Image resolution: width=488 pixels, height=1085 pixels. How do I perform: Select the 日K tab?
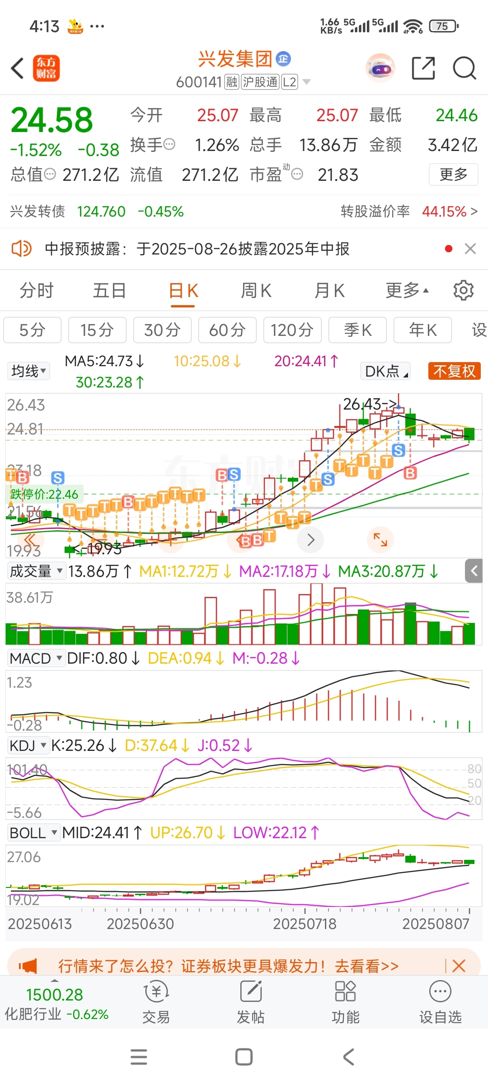pyautogui.click(x=183, y=290)
